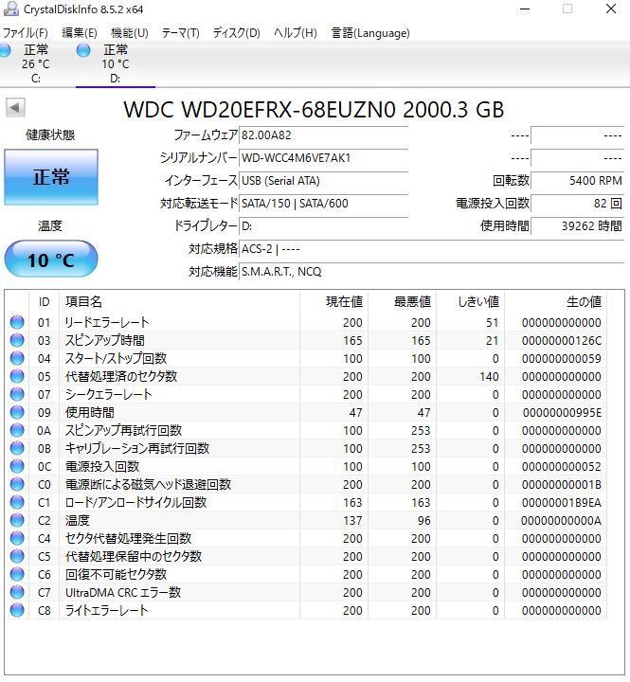Select the 代替処理済のセクタ数 attribute name
The height and width of the screenshot is (682, 630).
121,376
